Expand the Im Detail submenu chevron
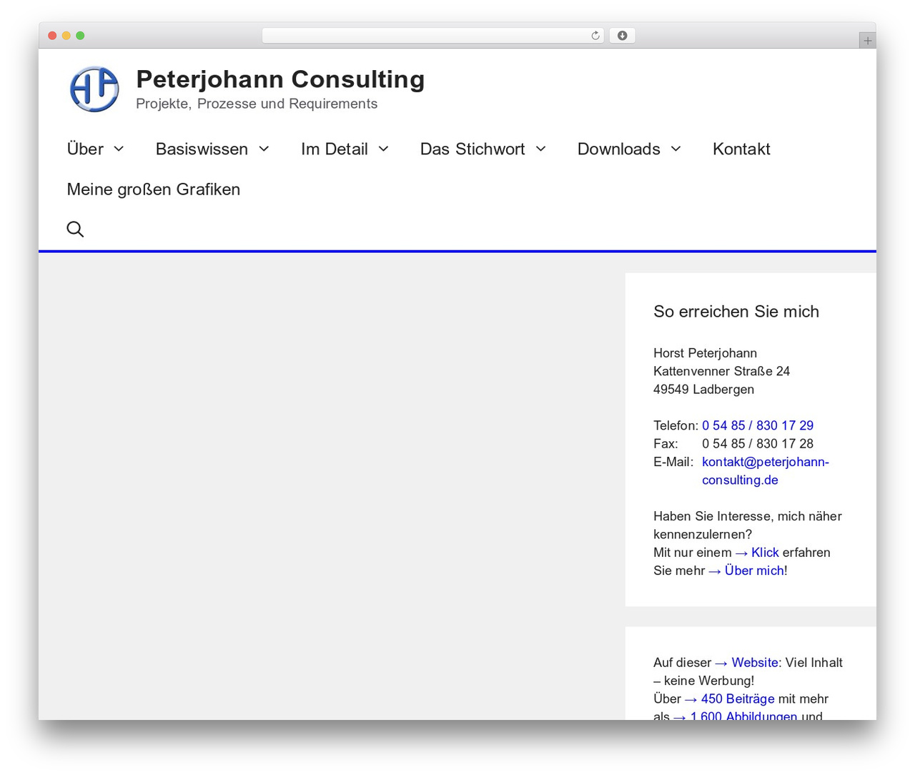The height and width of the screenshot is (775, 915). tap(383, 149)
